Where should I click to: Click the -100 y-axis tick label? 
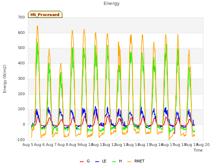click(x=21, y=140)
